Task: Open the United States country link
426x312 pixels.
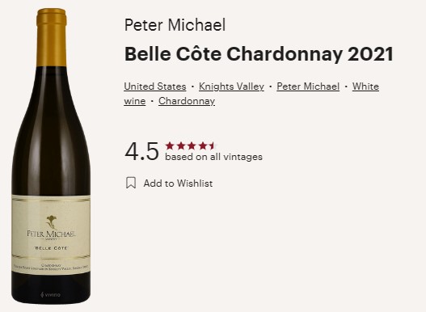Action: pos(155,86)
